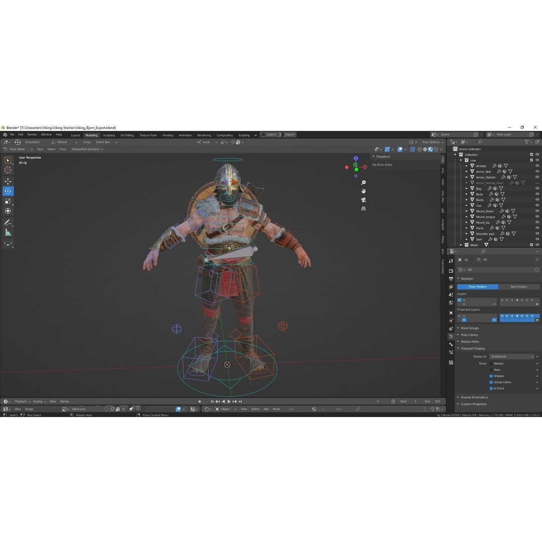Select the Measure tool
The width and height of the screenshot is (542, 542).
8,233
